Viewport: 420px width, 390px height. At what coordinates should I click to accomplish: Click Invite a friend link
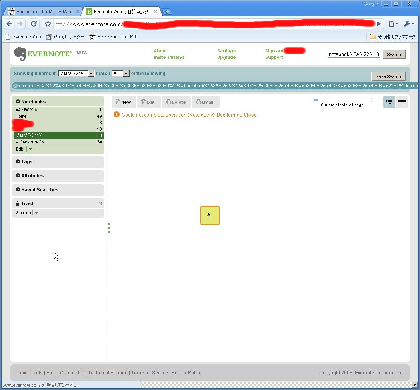pos(168,57)
